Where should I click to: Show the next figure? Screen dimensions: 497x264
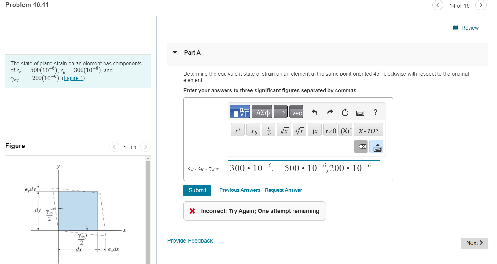click(146, 147)
